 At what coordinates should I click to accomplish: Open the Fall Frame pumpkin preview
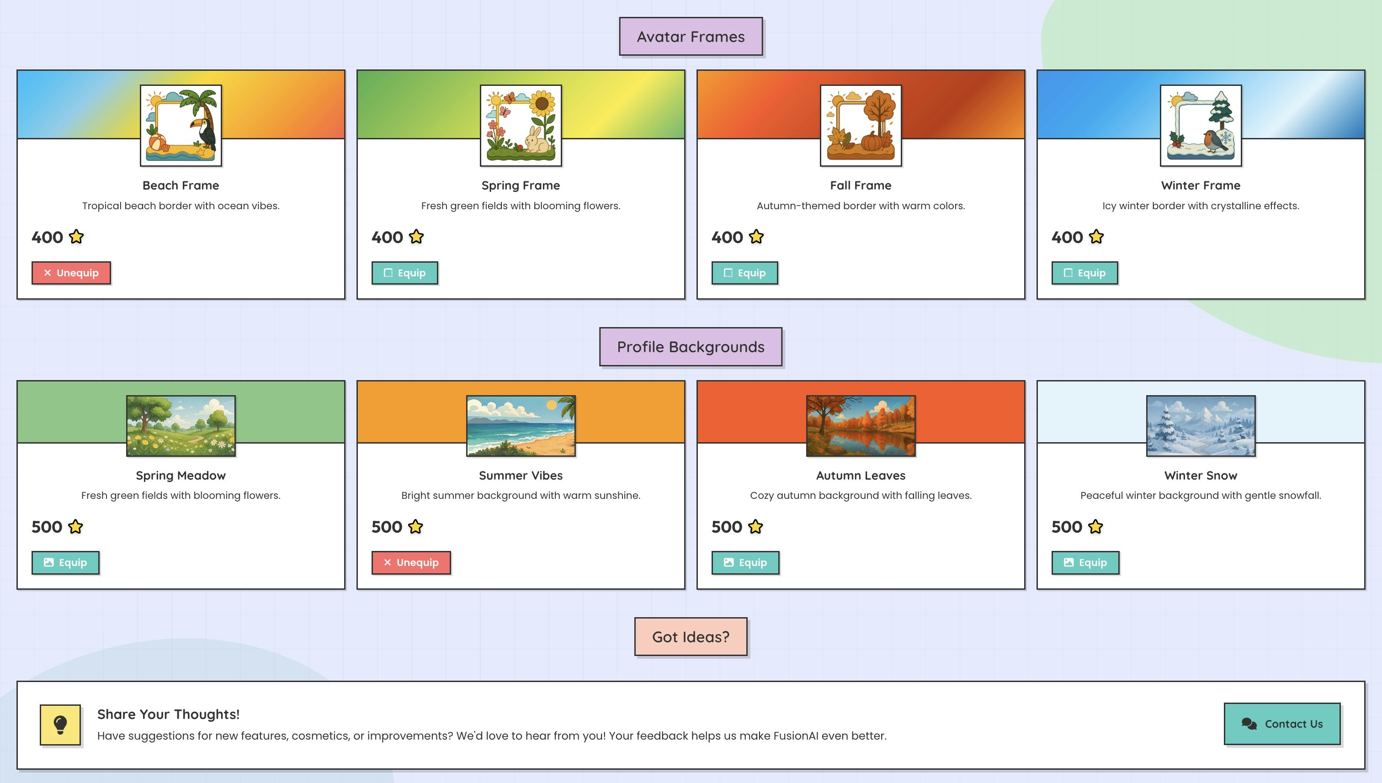(861, 125)
